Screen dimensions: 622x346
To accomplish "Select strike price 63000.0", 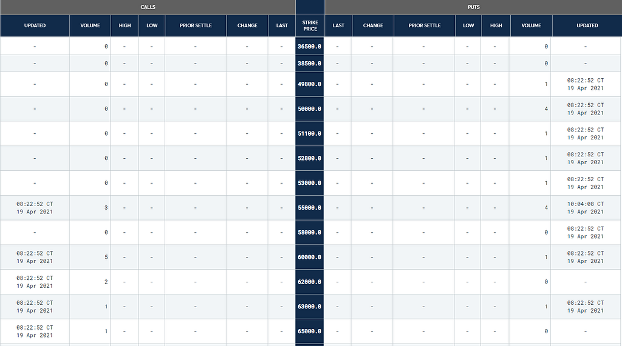I will (309, 307).
